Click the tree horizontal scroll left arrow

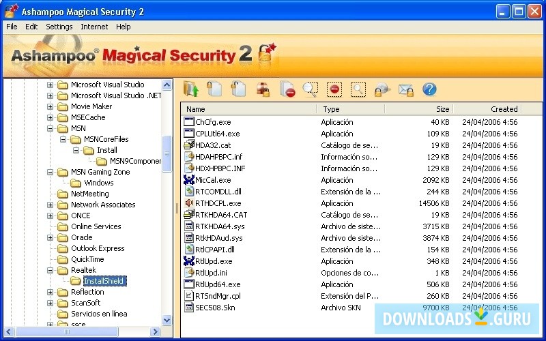pyautogui.click(x=9, y=332)
